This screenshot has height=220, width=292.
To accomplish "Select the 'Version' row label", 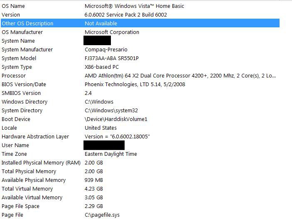I will (x=11, y=15).
